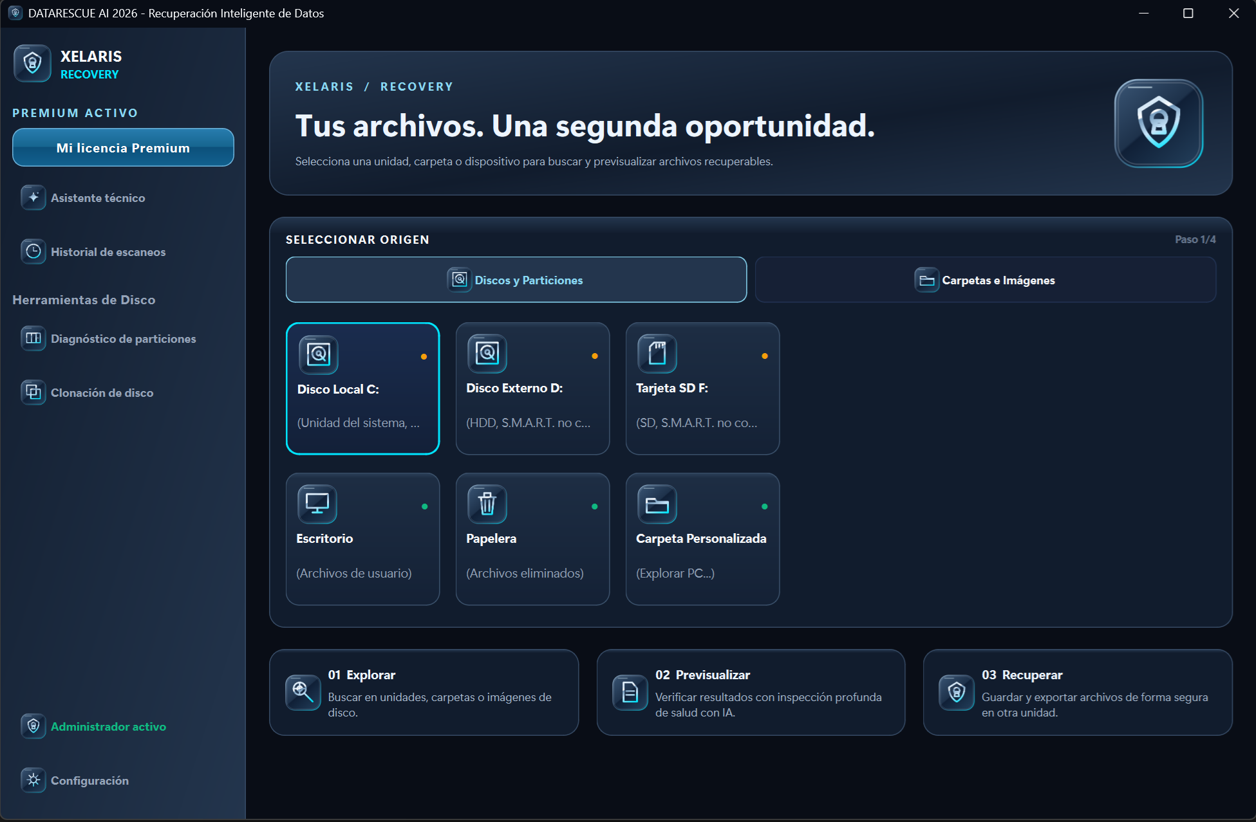This screenshot has width=1256, height=822.
Task: Click the 01 Explorar step title
Action: point(362,675)
